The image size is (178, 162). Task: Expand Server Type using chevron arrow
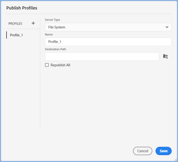point(167,27)
